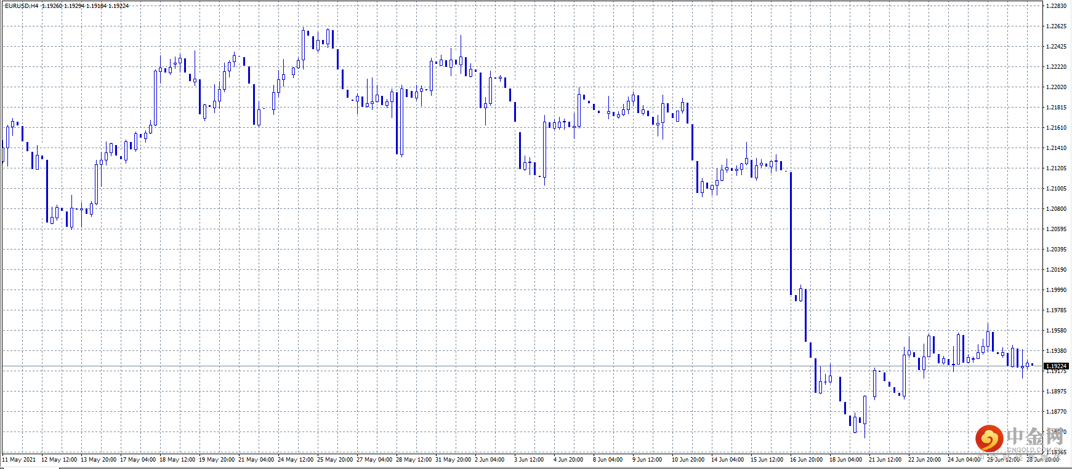Select the 18 Jun 04:00 date on time axis
The height and width of the screenshot is (469, 1072).
point(846,460)
